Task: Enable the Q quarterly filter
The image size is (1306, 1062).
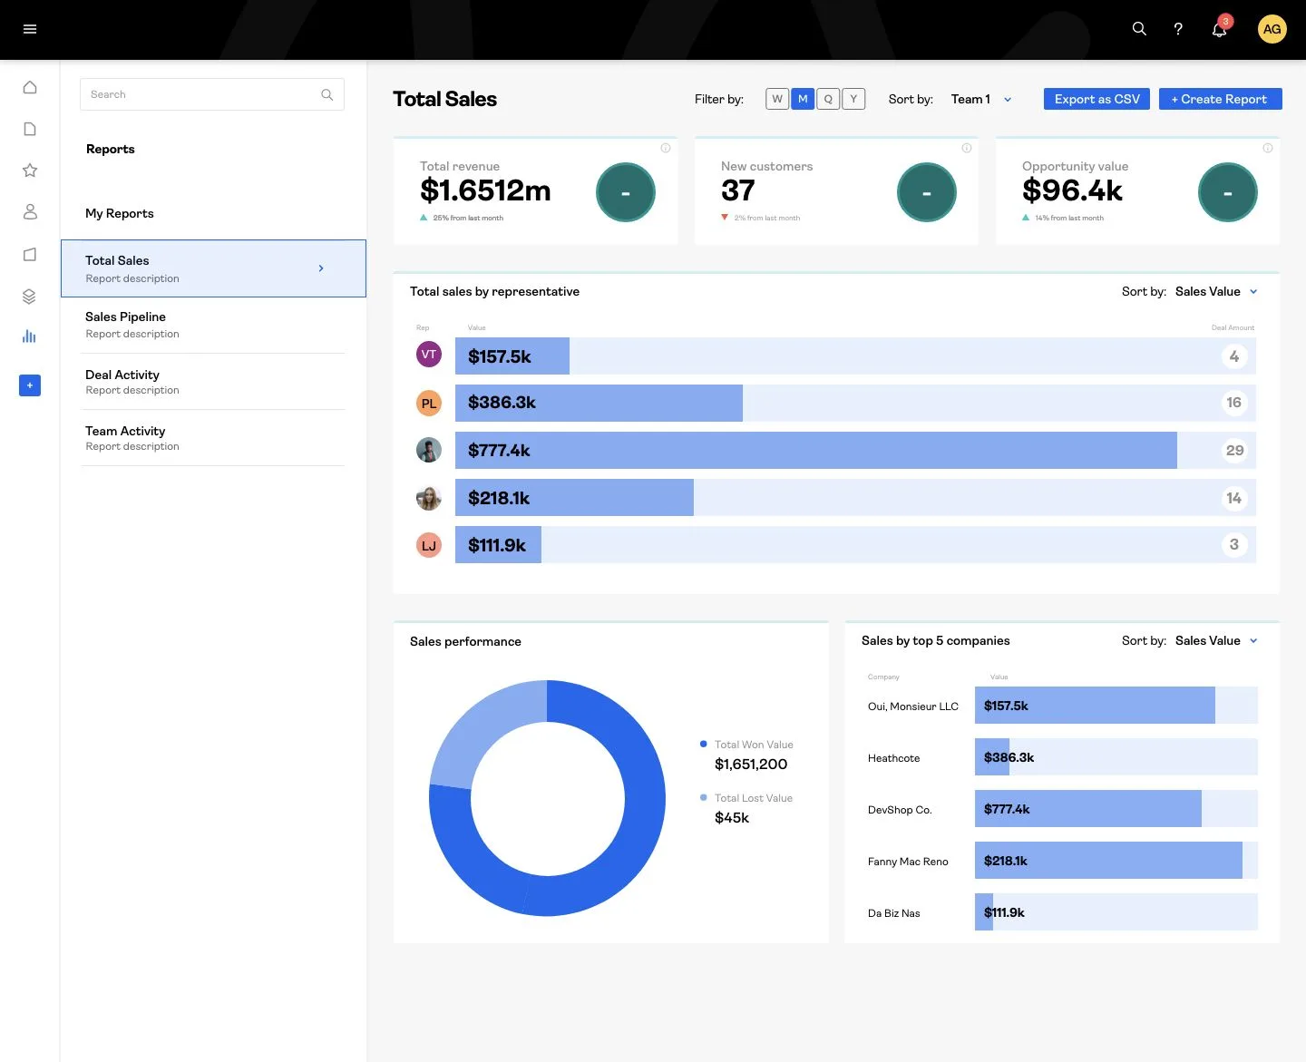Action: click(x=827, y=99)
